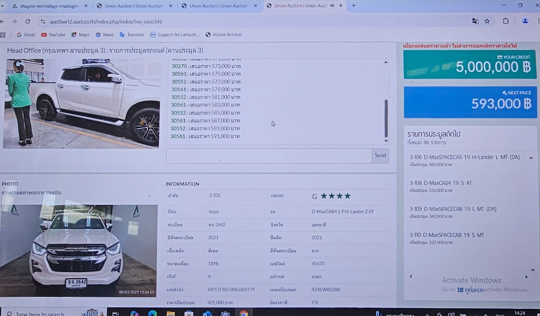Open the Google Translate page icon
Image resolution: width=540 pixels, height=316 pixels.
475,21
